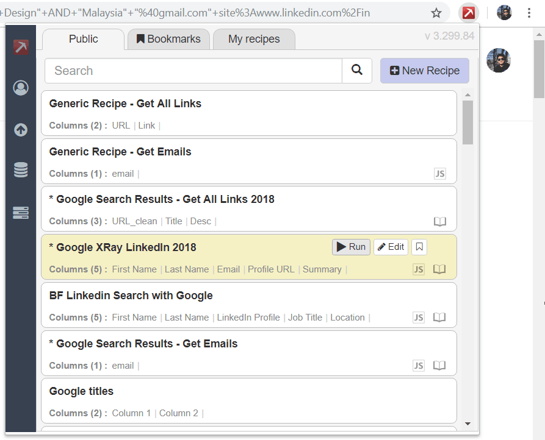The image size is (545, 440).
Task: Click the Summary column label
Action: pyautogui.click(x=322, y=269)
